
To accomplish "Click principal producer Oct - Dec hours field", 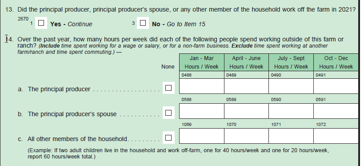I will (336, 86).
